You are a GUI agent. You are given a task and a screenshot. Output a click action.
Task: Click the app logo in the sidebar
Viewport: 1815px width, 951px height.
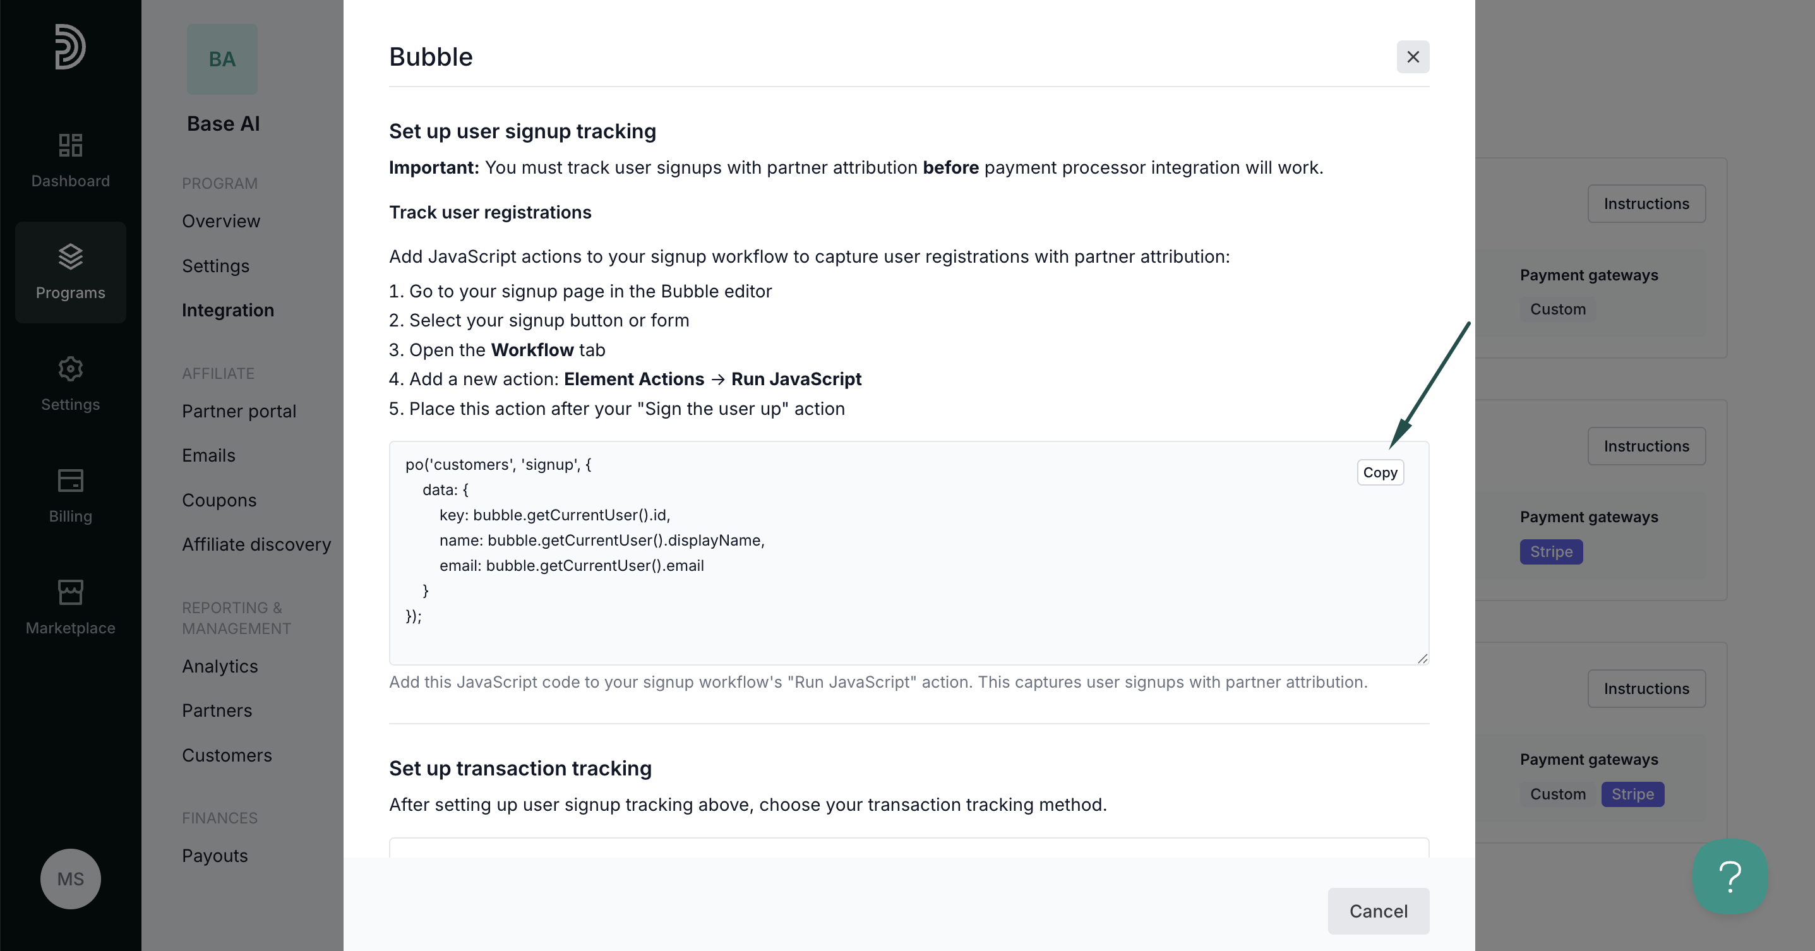[x=71, y=47]
